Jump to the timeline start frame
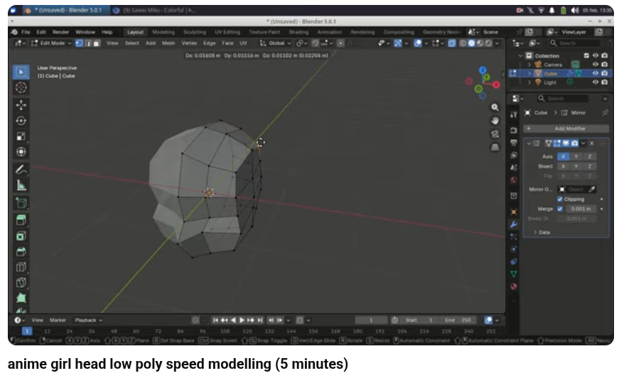The image size is (619, 378). tap(215, 320)
